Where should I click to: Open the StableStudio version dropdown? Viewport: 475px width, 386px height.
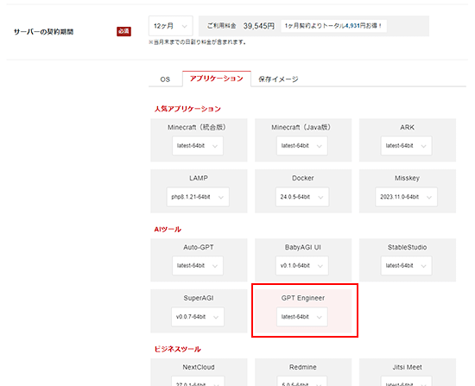pos(406,266)
